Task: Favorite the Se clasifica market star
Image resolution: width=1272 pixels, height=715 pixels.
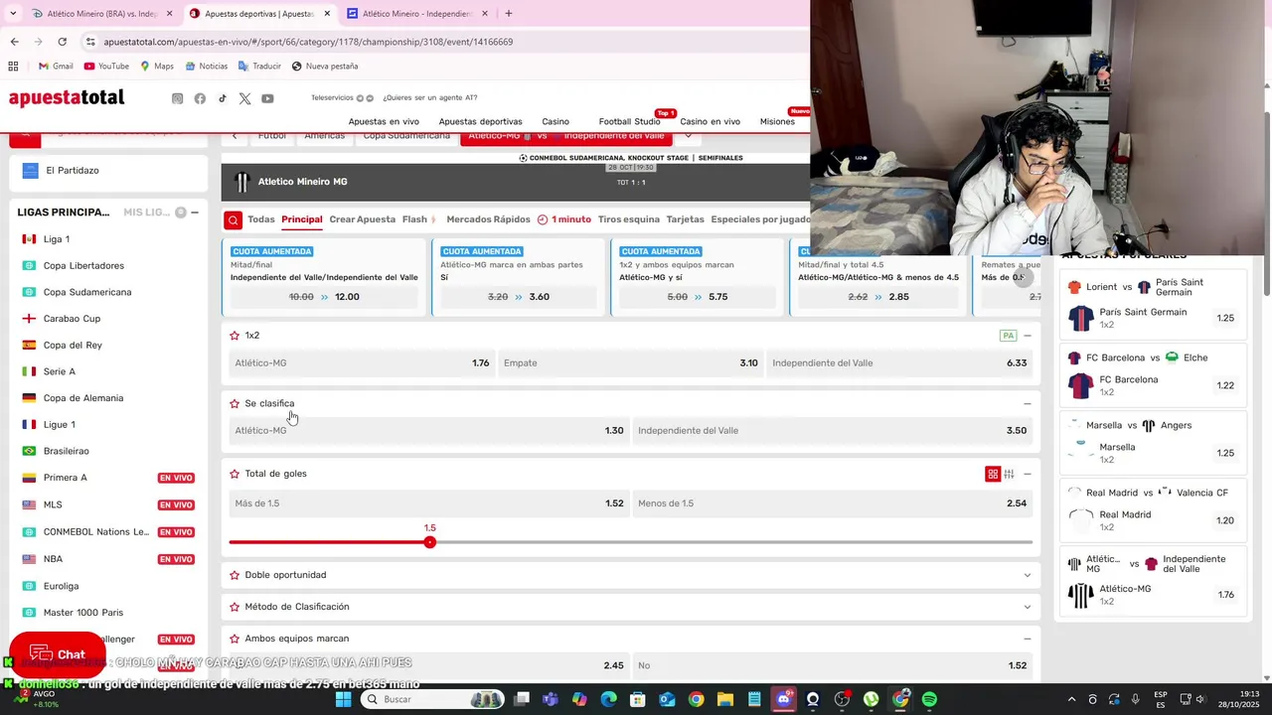Action: pyautogui.click(x=235, y=403)
